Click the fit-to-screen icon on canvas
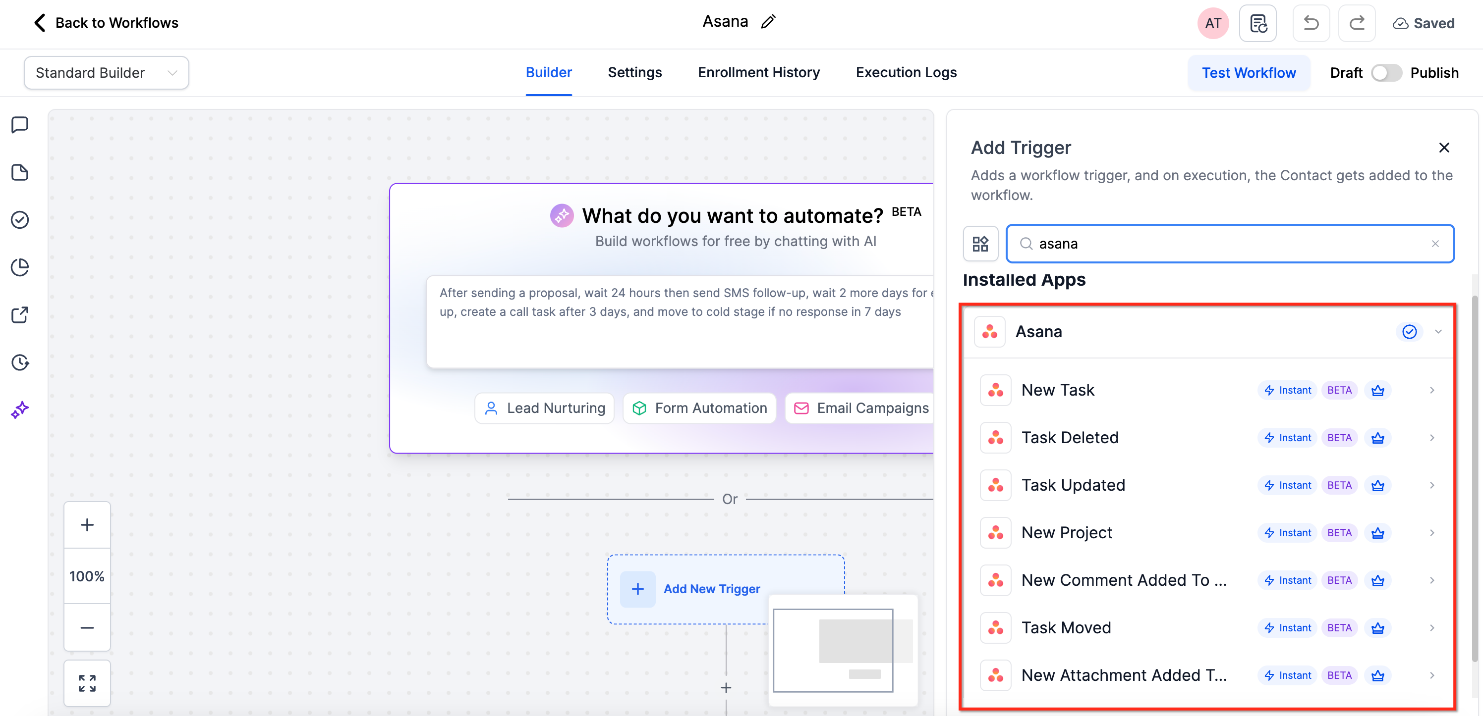The height and width of the screenshot is (716, 1483). tap(87, 683)
